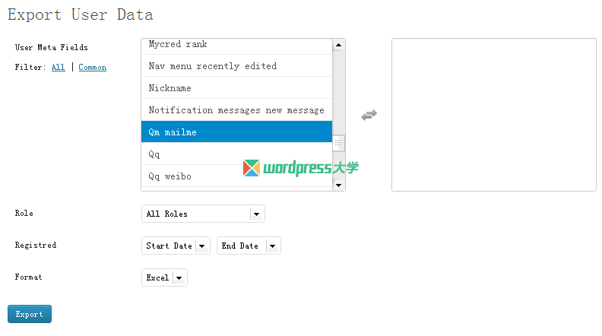Open the Start Date dropdown
602x336 pixels.
point(176,246)
